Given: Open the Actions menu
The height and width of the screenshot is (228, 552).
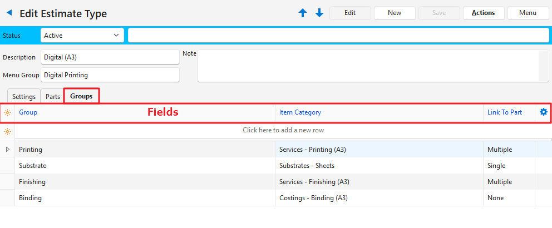Looking at the screenshot, I should coord(483,13).
